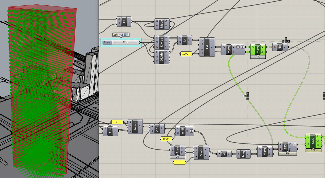This screenshot has height=178, width=325.
Task: Select the yellow panel showing 1.1
Action: pyautogui.click(x=179, y=162)
